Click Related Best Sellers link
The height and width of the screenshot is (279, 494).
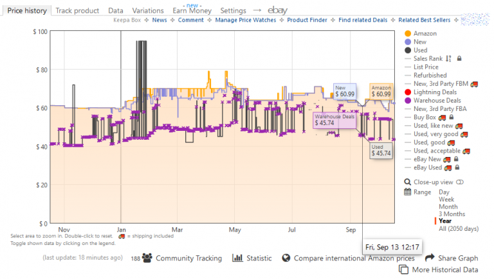(424, 20)
